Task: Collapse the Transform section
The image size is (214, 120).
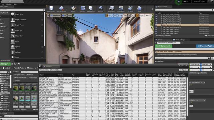Action: click(155, 61)
